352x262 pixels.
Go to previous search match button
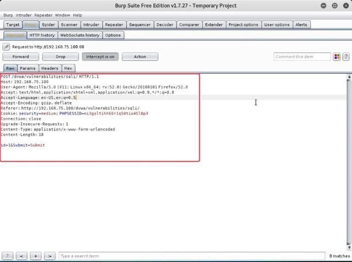(x=21, y=256)
